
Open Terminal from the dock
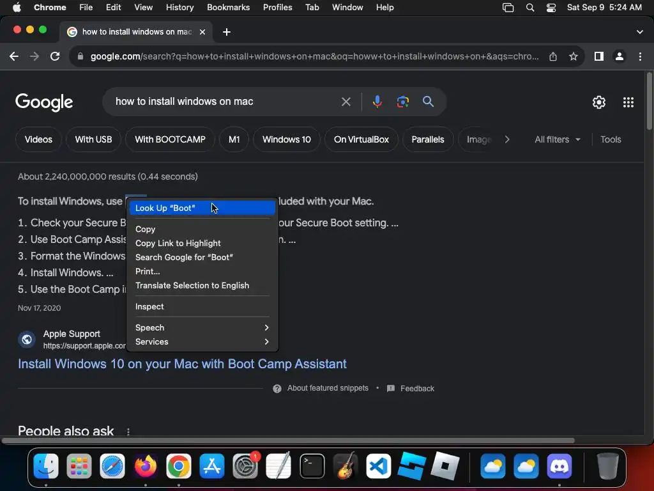click(x=312, y=466)
